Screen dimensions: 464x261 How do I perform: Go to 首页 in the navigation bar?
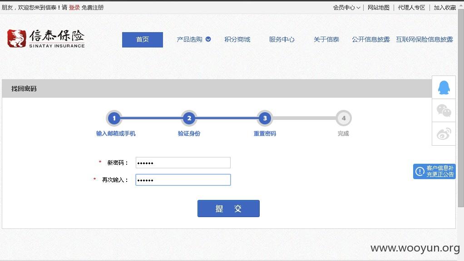coord(143,39)
